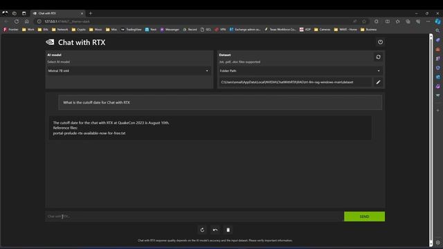Open the Exchange admin center bookmark
The image size is (443, 249).
(x=245, y=29)
